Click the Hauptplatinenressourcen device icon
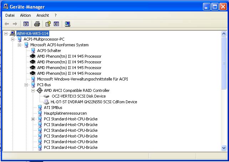Viewport: 229px width, 162px height. 40,113
